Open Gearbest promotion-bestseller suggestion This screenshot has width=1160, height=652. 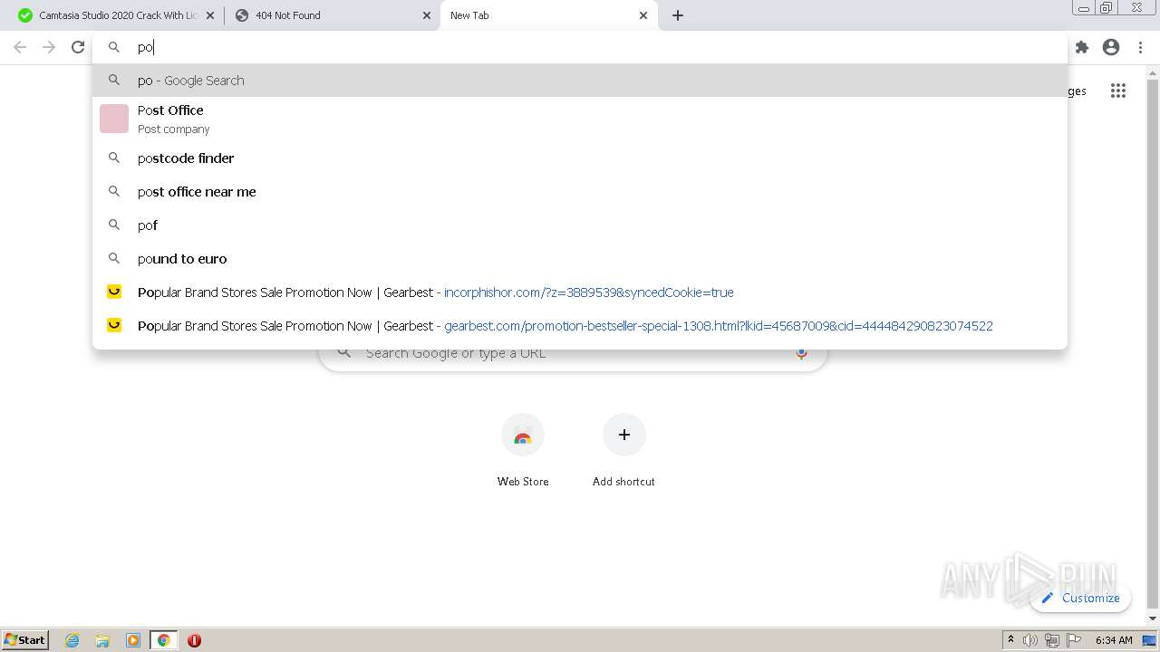(580, 325)
